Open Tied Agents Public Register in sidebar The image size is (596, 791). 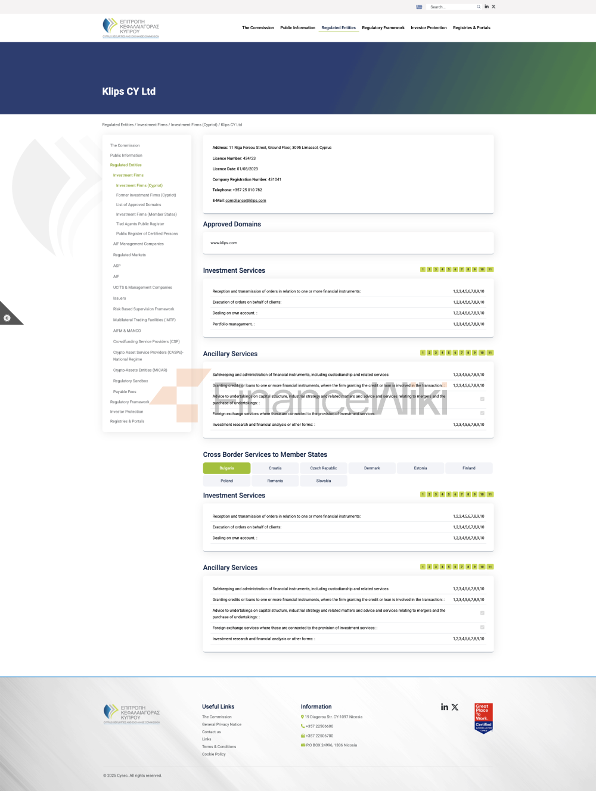[140, 224]
